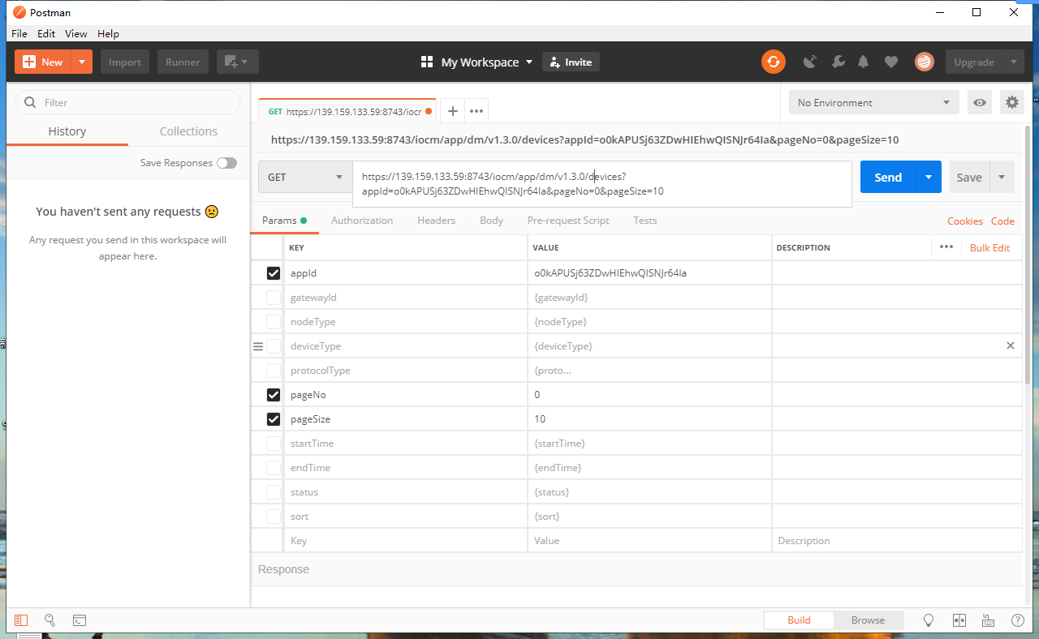Expand the Send options arrow
1039x639 pixels.
coord(929,177)
